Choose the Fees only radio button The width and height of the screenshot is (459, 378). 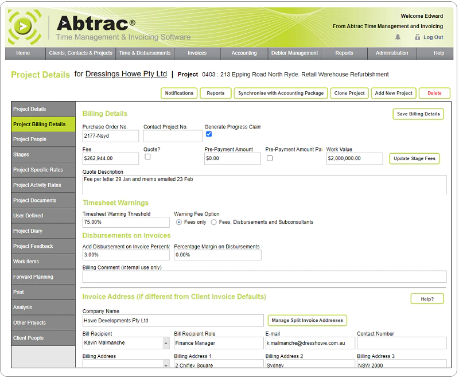(178, 223)
